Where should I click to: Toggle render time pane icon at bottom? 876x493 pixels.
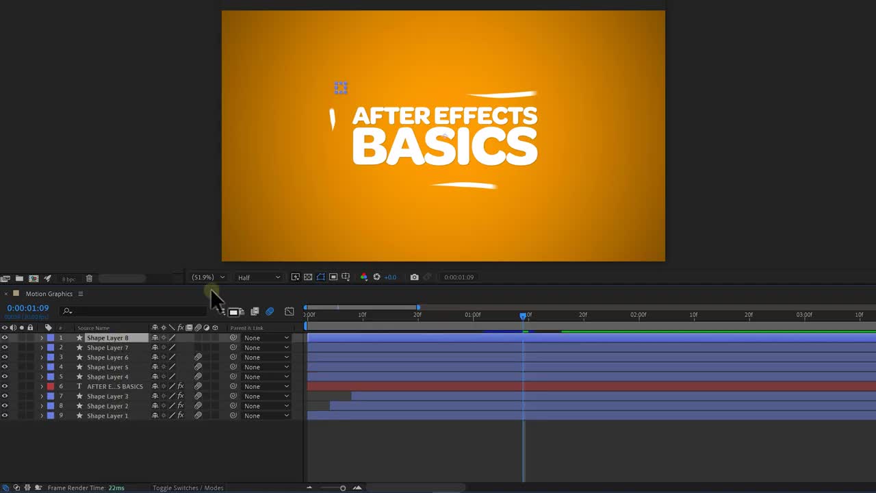[38, 488]
